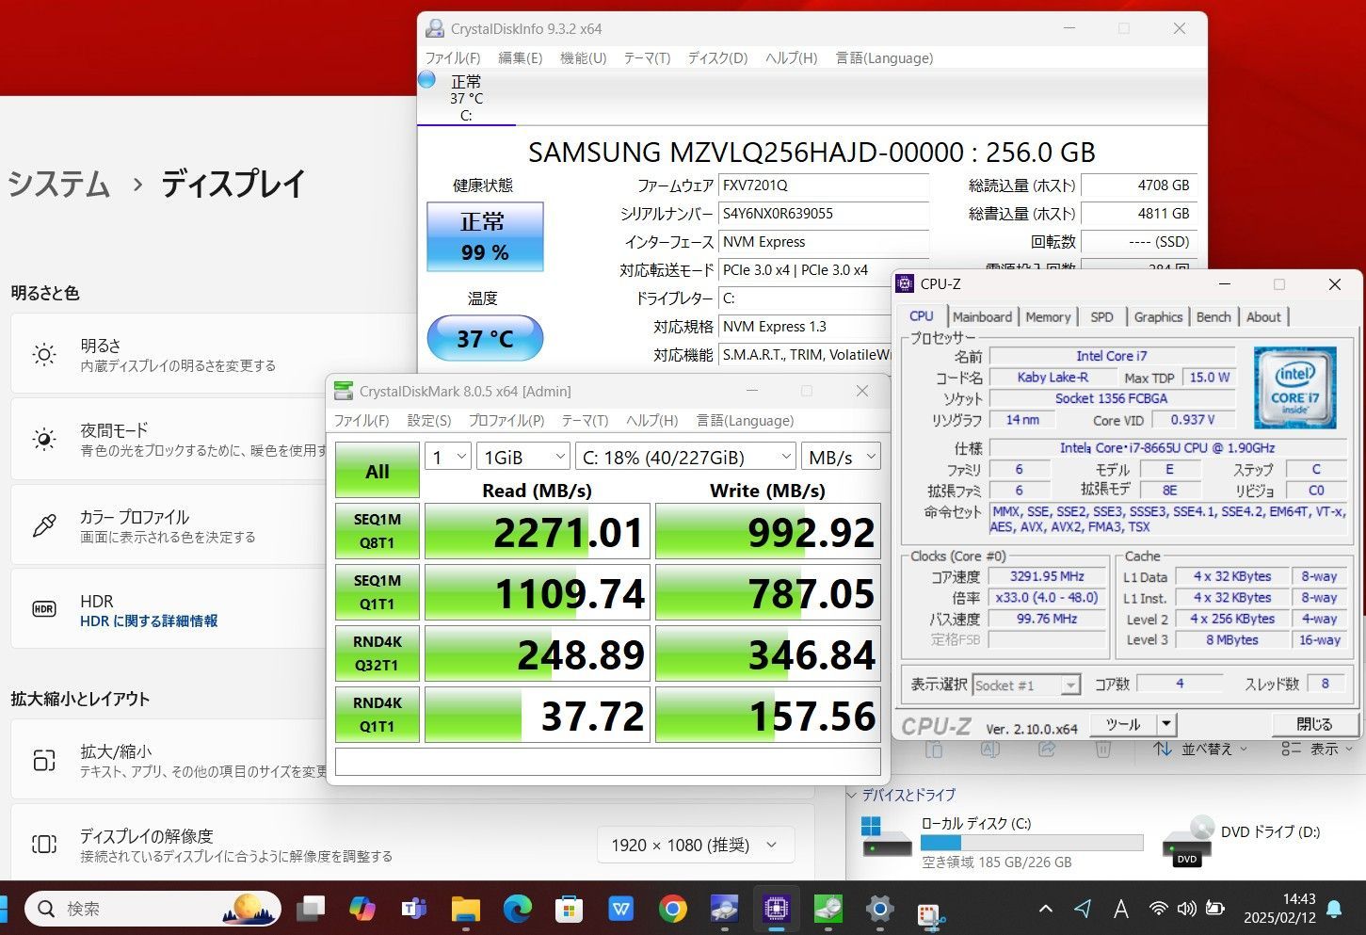Switch to the CPU-Z About tab
Image resolution: width=1366 pixels, height=935 pixels.
(1263, 317)
